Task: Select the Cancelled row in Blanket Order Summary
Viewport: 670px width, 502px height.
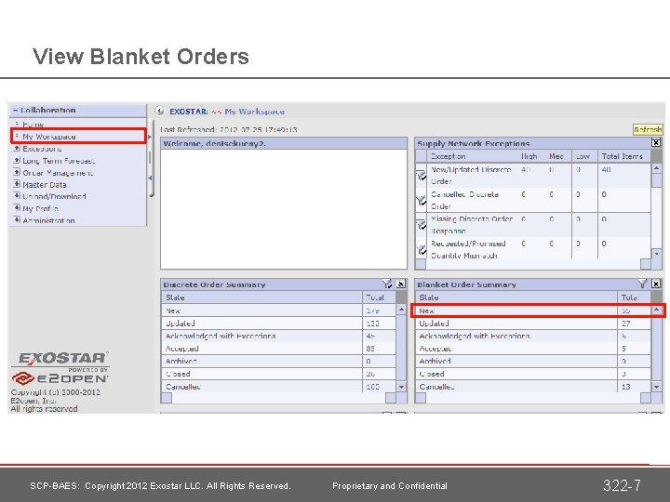Action: (x=532, y=387)
